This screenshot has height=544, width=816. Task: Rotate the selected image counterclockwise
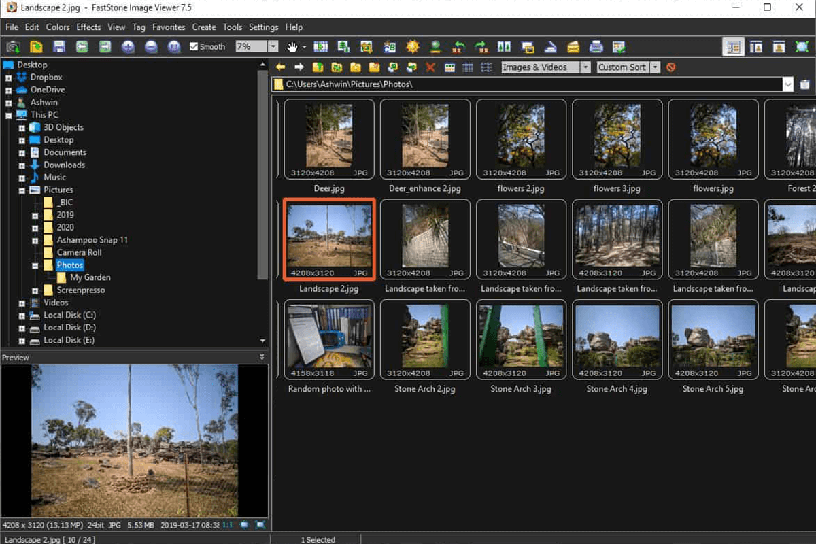coord(459,46)
